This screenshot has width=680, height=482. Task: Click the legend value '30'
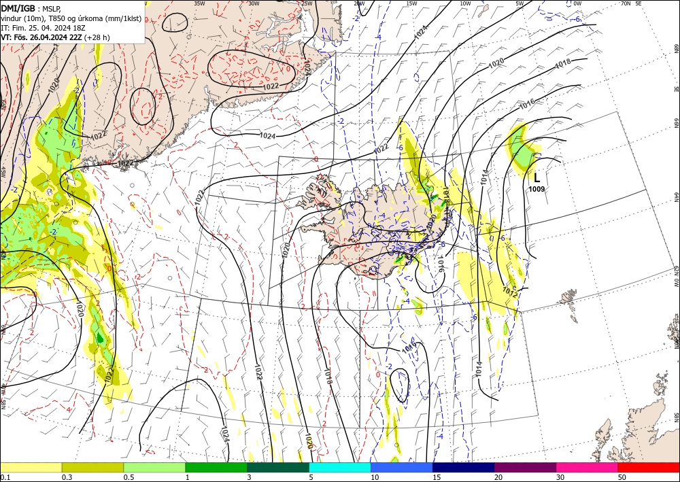coord(560,477)
